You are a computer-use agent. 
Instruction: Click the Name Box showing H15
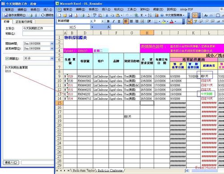(73, 27)
